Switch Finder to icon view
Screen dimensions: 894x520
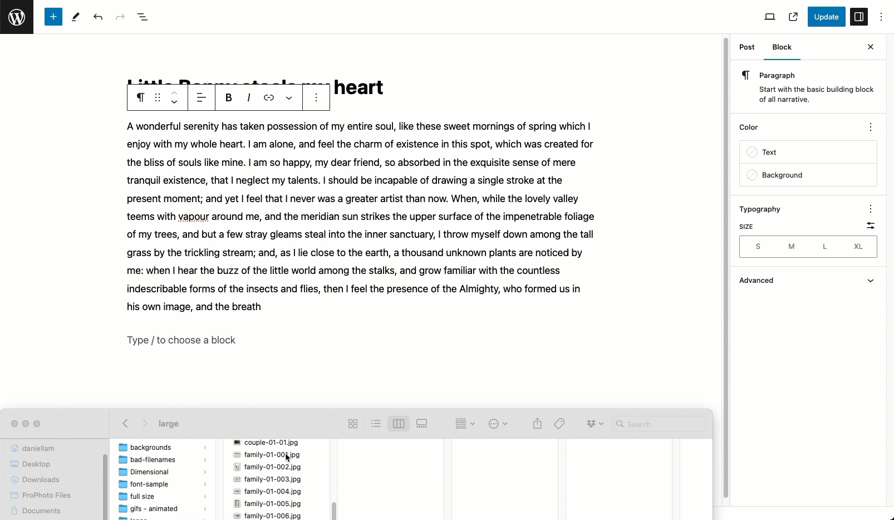(x=353, y=424)
